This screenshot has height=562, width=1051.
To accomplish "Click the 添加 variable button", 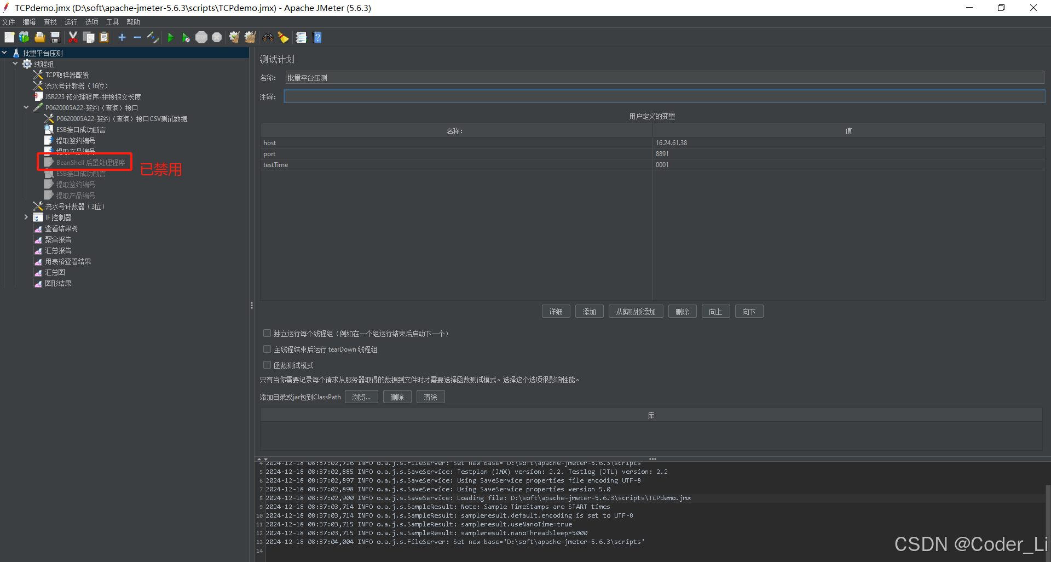I will pos(590,312).
